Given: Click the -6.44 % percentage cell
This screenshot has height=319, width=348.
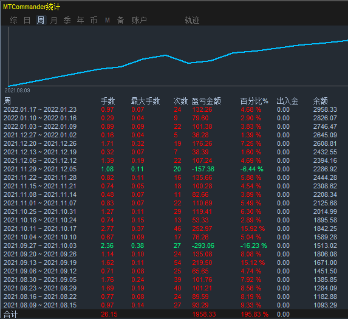Looking at the screenshot, I should coord(252,169).
